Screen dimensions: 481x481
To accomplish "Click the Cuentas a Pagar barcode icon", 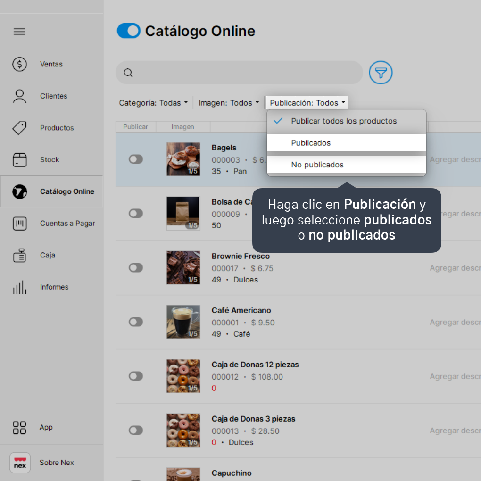I will coord(20,224).
